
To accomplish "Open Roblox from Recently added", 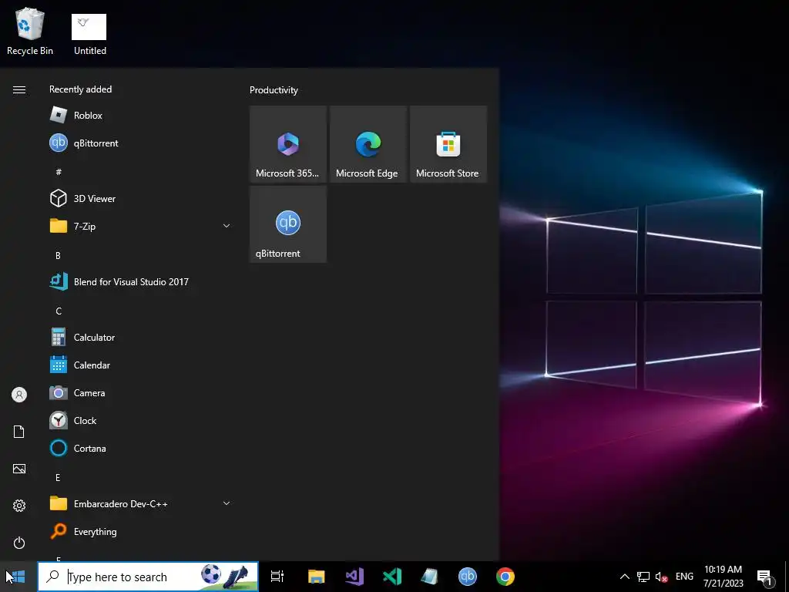I will tap(141, 116).
